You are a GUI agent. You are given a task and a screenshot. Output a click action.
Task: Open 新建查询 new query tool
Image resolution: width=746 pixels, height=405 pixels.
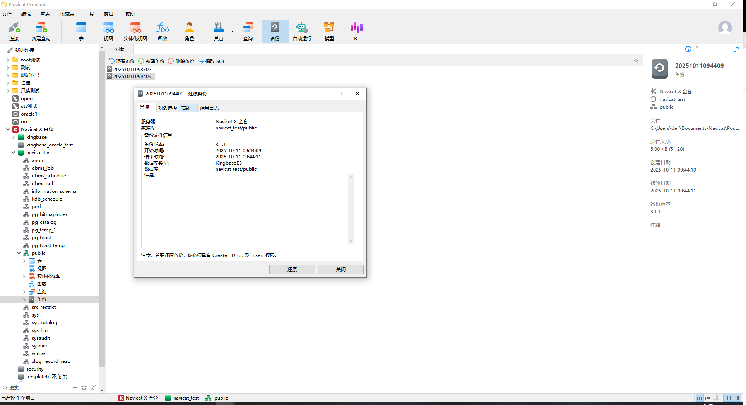(x=41, y=31)
